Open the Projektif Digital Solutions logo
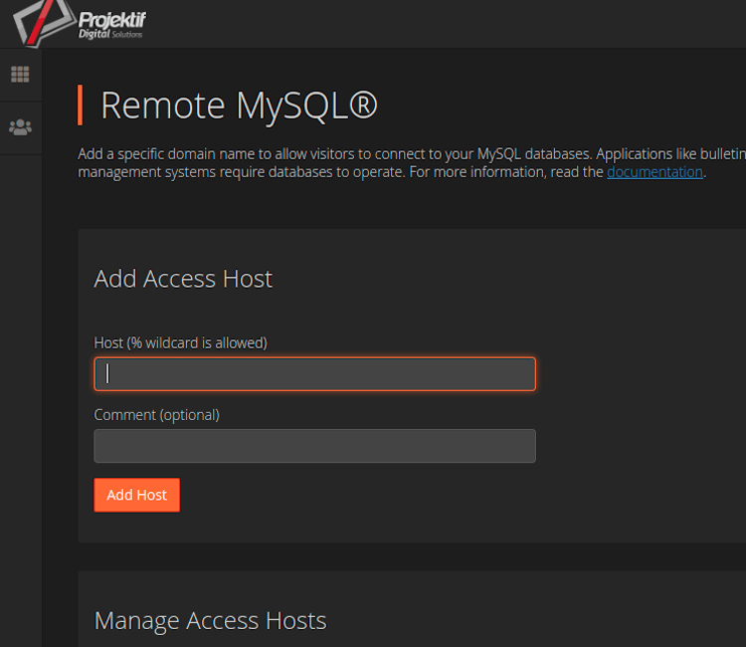Viewport: 746px width, 647px height. 80,22
